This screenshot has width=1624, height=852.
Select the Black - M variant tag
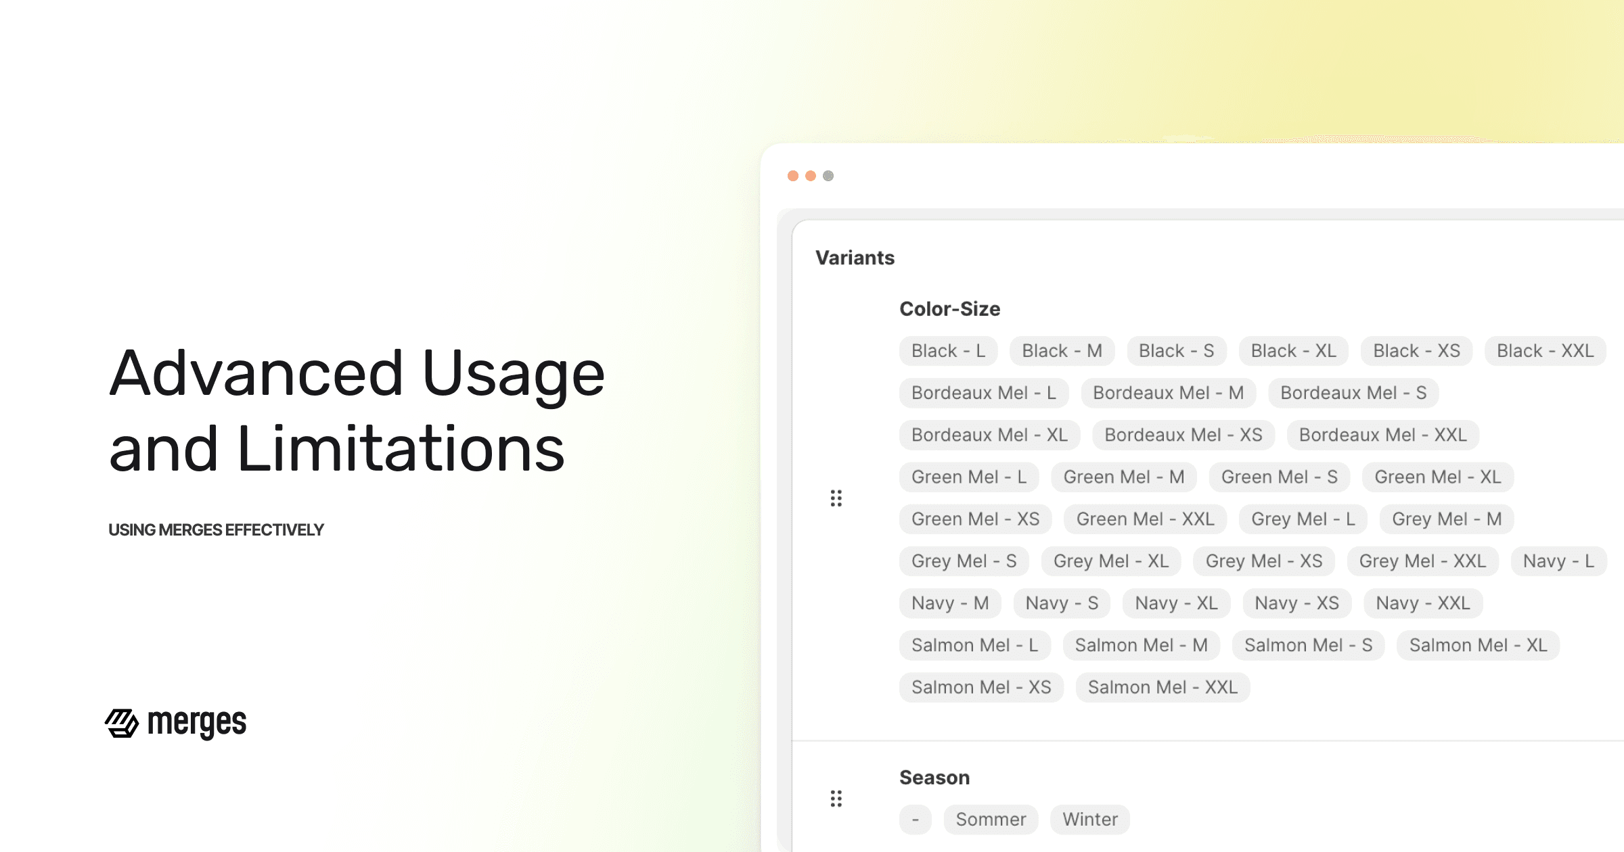(x=1062, y=351)
